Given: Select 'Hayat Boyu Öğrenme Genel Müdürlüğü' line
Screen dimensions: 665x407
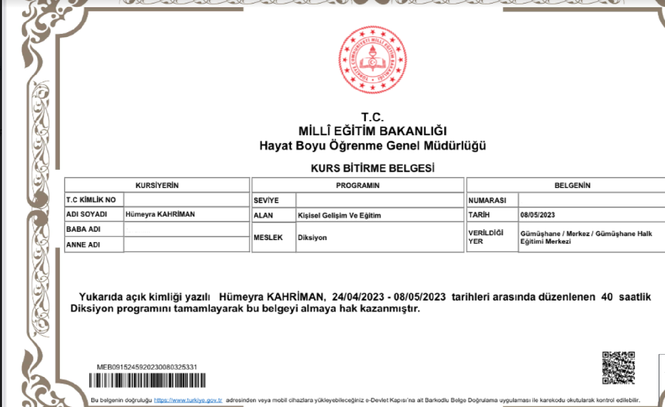Looking at the screenshot, I should pos(372,145).
